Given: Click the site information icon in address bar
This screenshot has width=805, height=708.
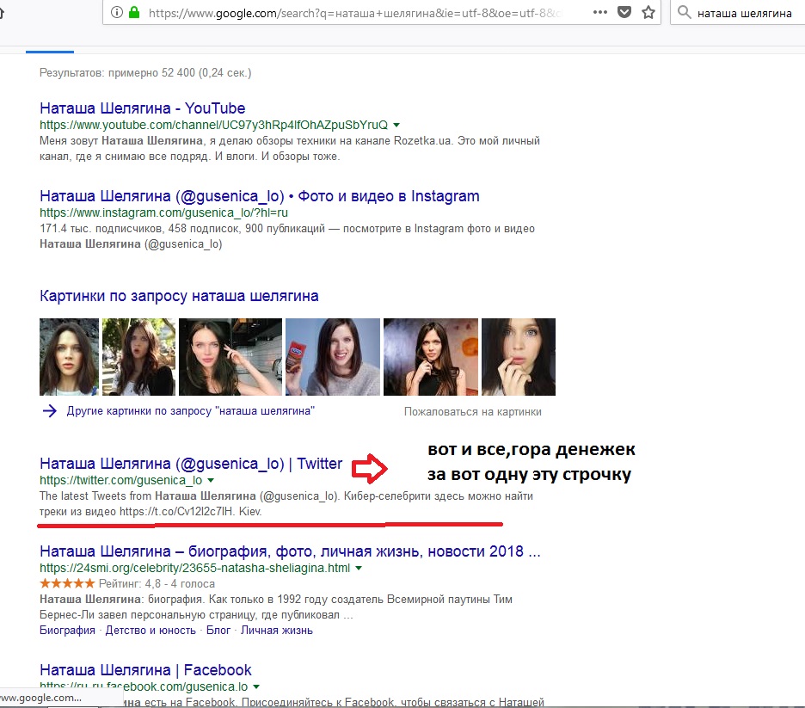Looking at the screenshot, I should click(117, 12).
